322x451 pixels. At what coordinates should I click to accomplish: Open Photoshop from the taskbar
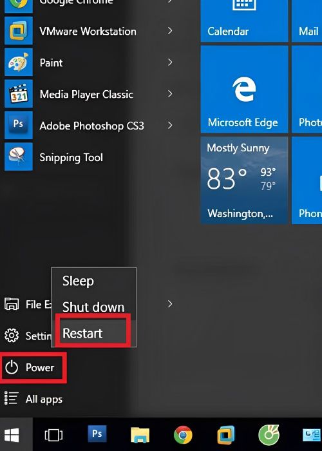click(97, 434)
